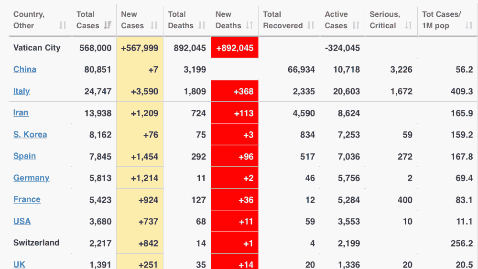The width and height of the screenshot is (478, 269).
Task: Click the New Deaths header label
Action: [x=228, y=20]
